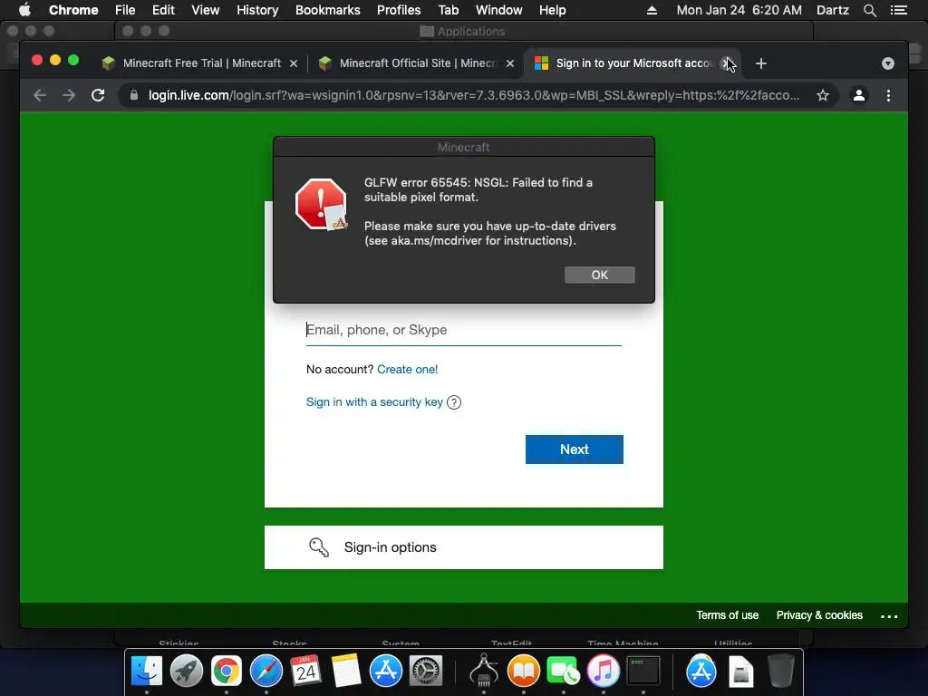Open Books icon in Dock

pyautogui.click(x=524, y=672)
